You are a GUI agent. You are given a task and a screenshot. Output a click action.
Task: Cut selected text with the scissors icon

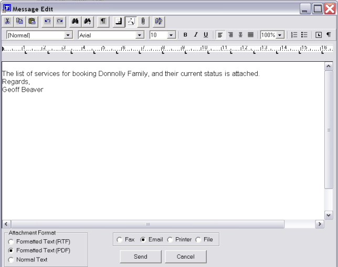click(7, 21)
